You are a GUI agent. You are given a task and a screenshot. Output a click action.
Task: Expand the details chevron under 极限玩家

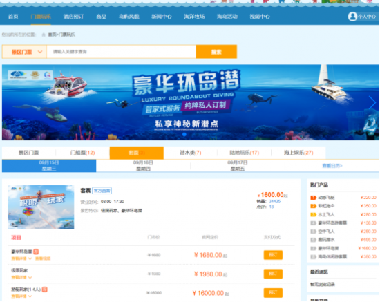coord(30,278)
